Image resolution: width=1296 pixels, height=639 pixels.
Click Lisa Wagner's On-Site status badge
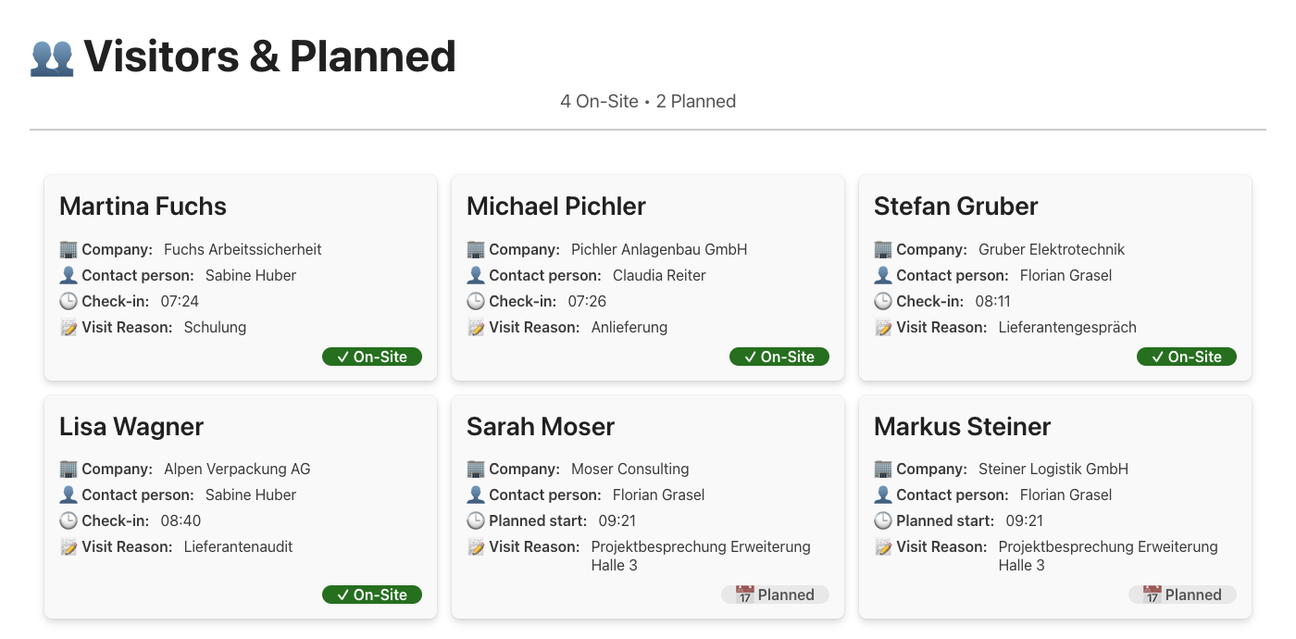372,595
